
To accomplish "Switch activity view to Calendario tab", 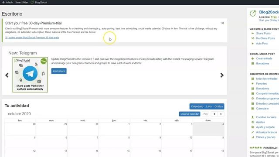I will 197,106.
